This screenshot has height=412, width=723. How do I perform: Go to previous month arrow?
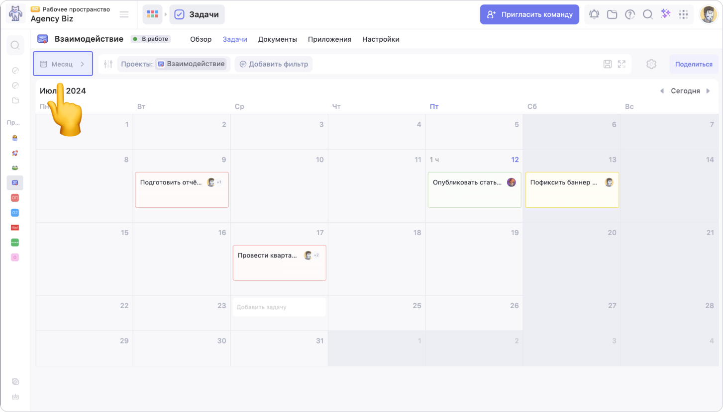[662, 91]
